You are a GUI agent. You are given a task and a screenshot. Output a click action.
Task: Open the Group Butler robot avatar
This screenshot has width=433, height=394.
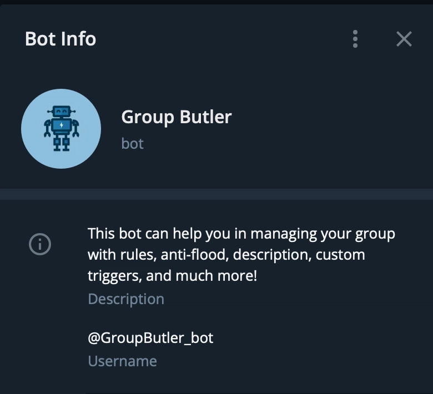(x=61, y=129)
